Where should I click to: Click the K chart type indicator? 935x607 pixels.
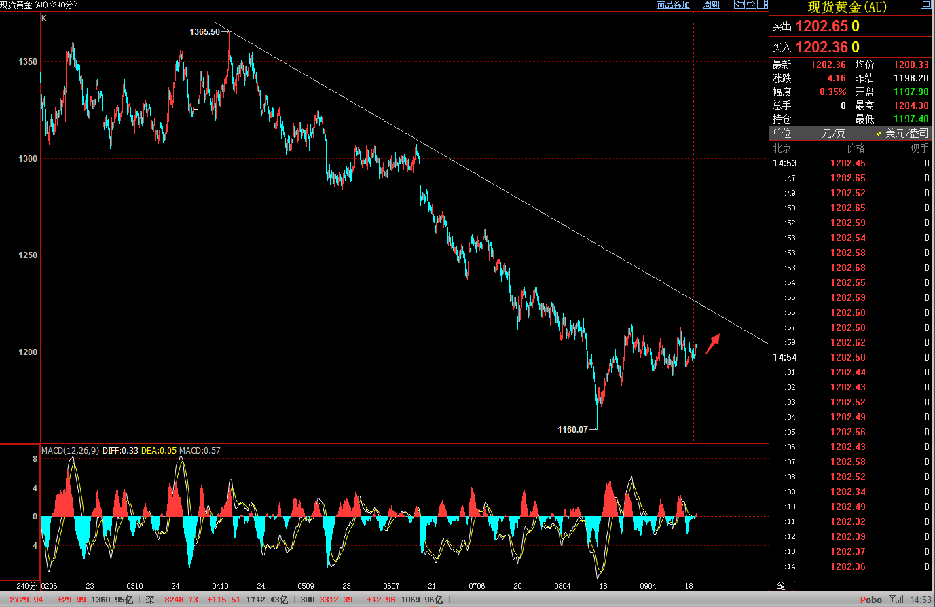click(x=44, y=18)
